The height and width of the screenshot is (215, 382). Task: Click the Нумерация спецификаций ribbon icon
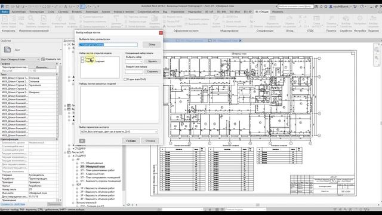tap(273, 21)
